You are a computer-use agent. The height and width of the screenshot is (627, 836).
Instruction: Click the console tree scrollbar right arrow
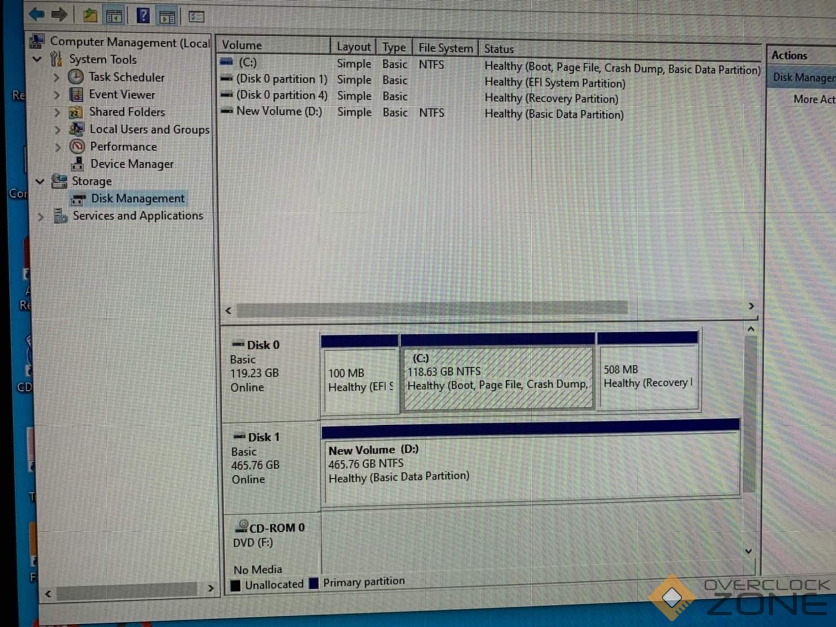click(x=210, y=588)
